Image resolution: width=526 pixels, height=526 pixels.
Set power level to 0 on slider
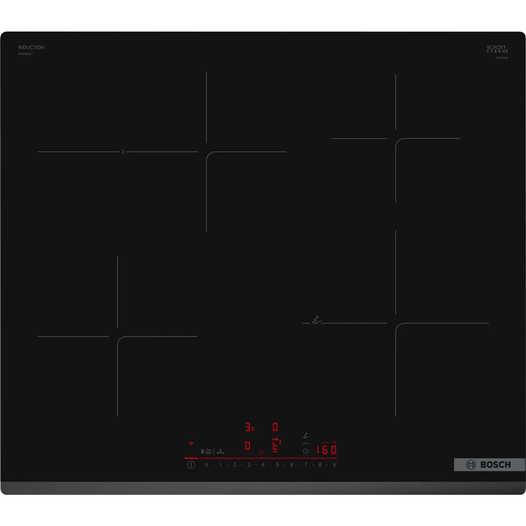tap(206, 465)
